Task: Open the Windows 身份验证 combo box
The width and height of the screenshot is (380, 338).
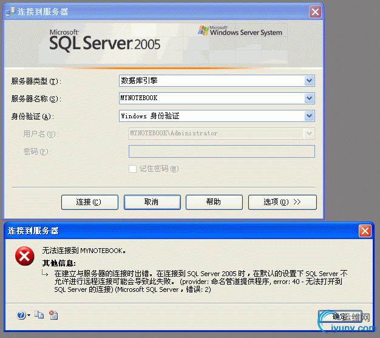Action: tap(217, 116)
